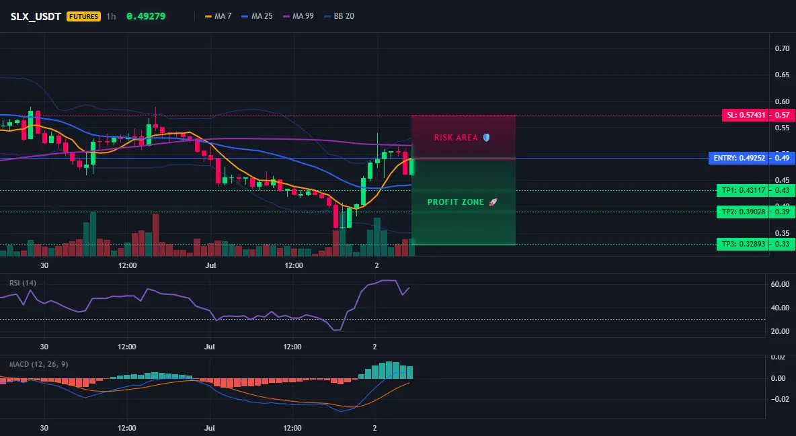Click the shield icon beside RISK AREA
This screenshot has width=796, height=436.
(486, 138)
